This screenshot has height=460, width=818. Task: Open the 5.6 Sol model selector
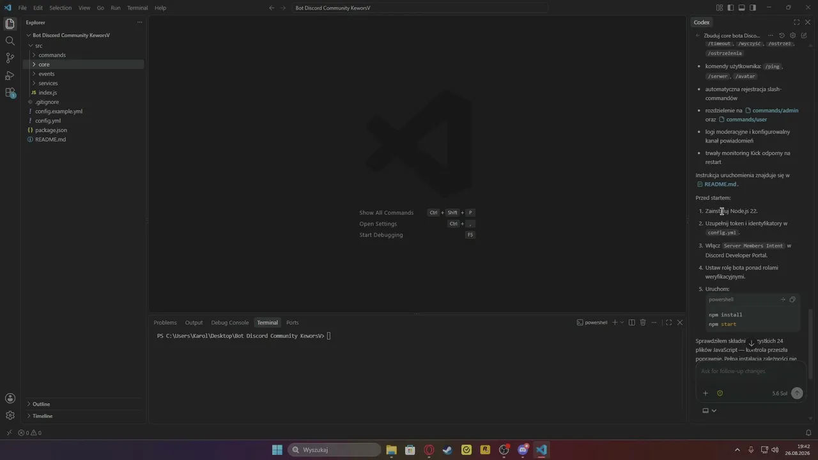(780, 394)
